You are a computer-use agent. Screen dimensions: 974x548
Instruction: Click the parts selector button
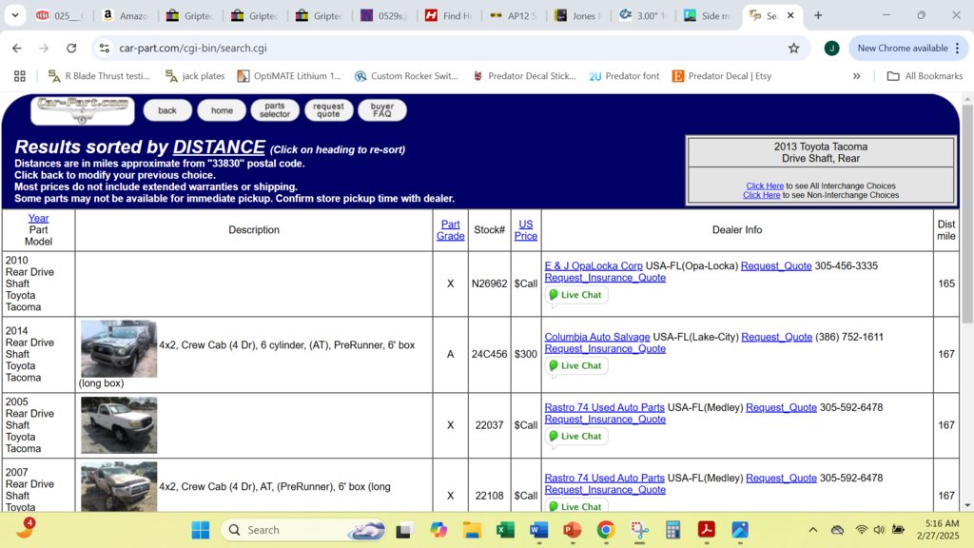click(275, 110)
